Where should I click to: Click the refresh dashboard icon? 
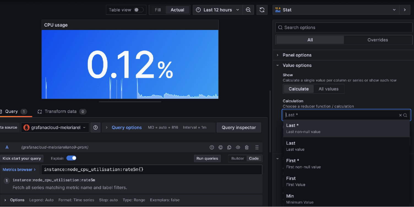pos(262,10)
